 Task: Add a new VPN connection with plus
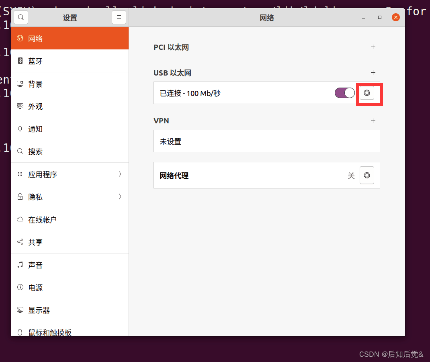[373, 121]
